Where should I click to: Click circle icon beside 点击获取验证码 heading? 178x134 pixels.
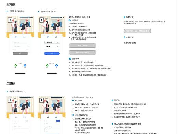pos(73,115)
